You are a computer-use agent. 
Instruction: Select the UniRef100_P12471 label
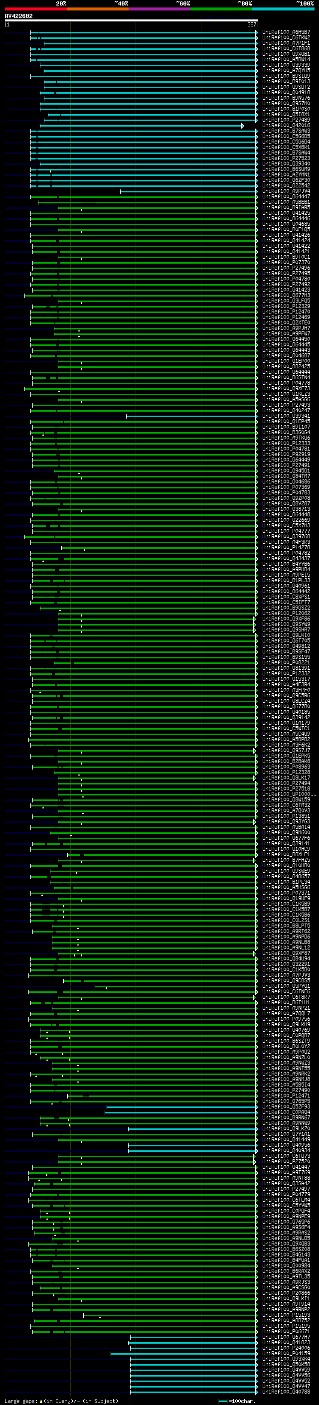(x=286, y=1096)
